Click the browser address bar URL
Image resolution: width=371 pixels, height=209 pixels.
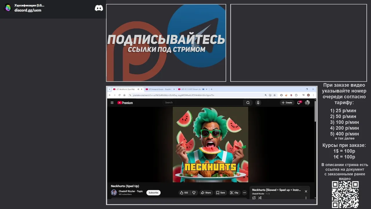(173, 95)
